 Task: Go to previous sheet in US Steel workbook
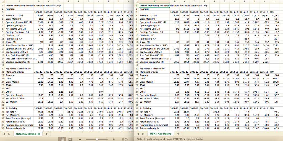pos(138,134)
